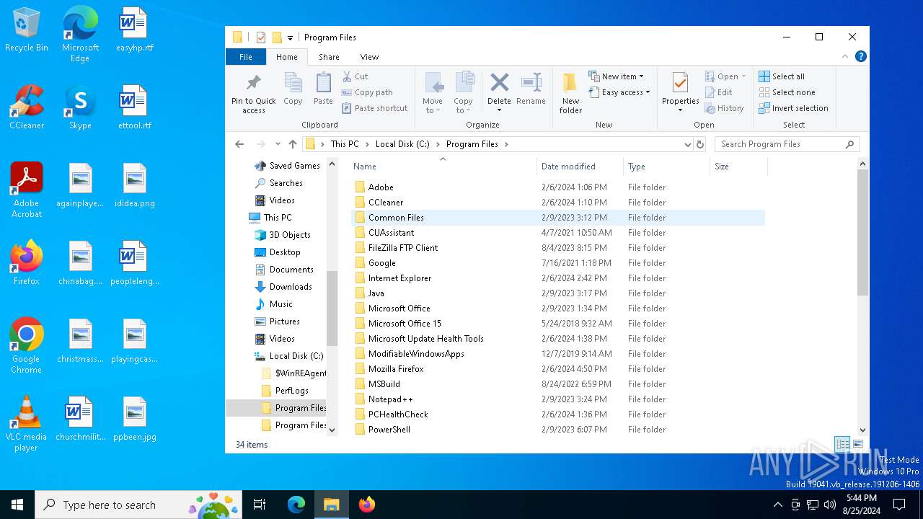
Task: Click Local Disk (C:) breadcrumb
Action: (x=402, y=144)
